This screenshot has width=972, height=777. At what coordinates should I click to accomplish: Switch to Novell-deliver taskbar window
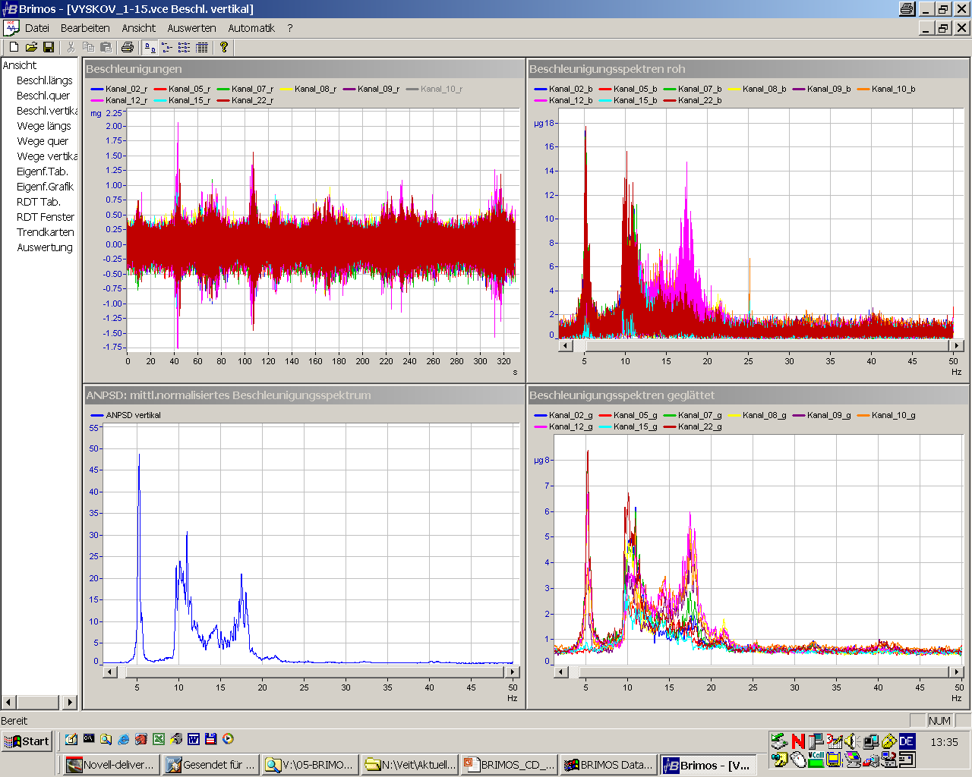pos(111,765)
